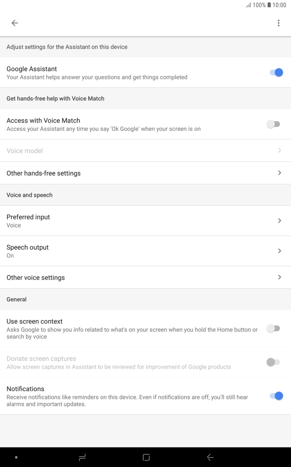Image resolution: width=291 pixels, height=467 pixels.
Task: Enable Access with Voice Match switch
Action: click(x=273, y=124)
